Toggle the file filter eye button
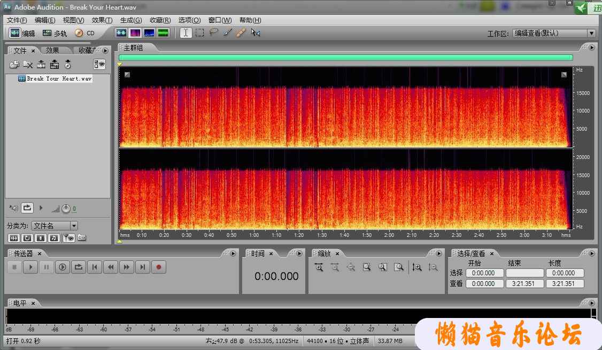 click(x=68, y=238)
